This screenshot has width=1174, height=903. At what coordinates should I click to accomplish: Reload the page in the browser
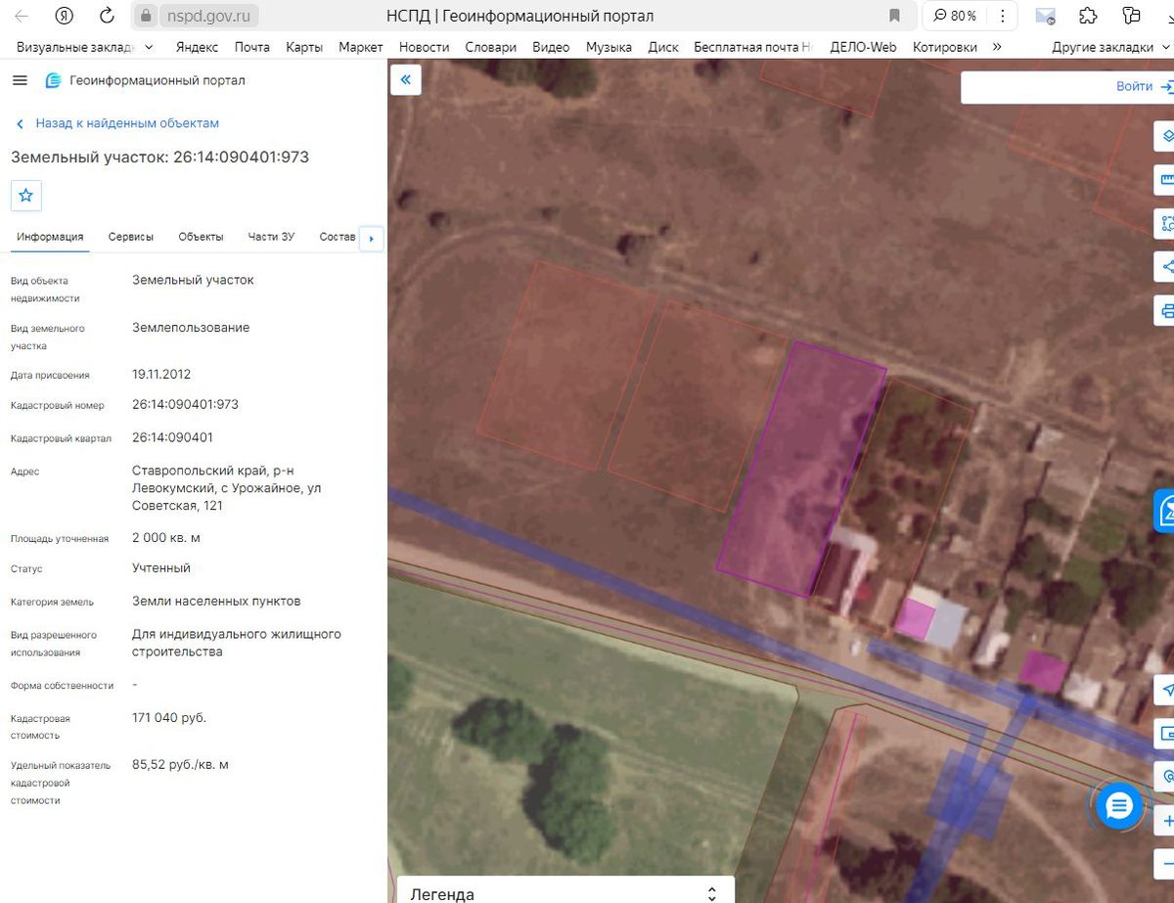[x=108, y=16]
